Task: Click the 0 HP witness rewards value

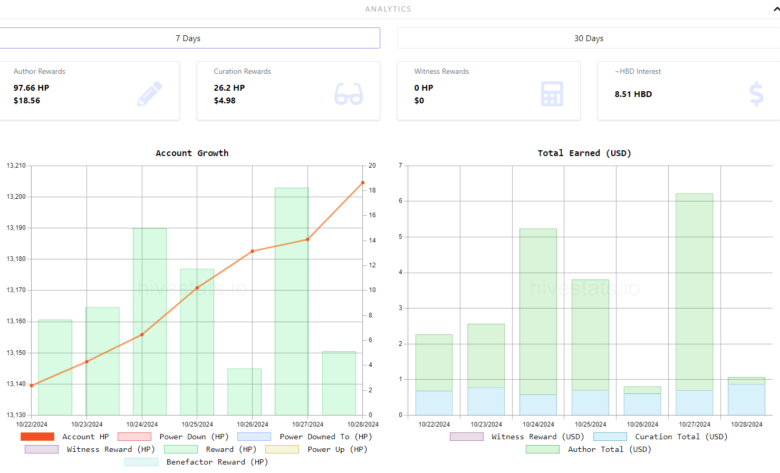Action: (x=423, y=88)
